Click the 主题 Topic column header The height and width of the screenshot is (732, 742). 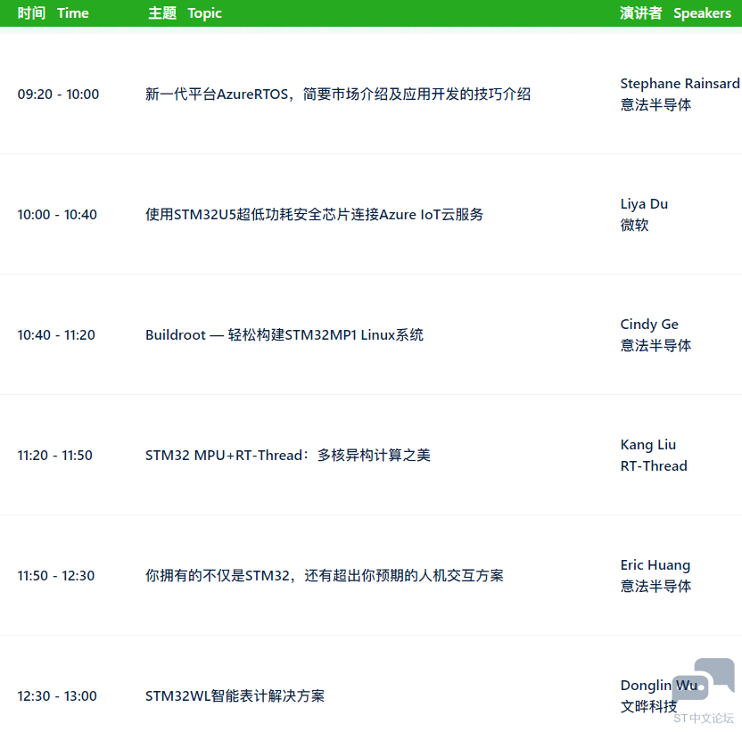click(185, 12)
